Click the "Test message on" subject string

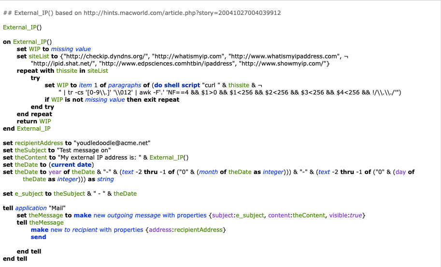tap(85, 150)
